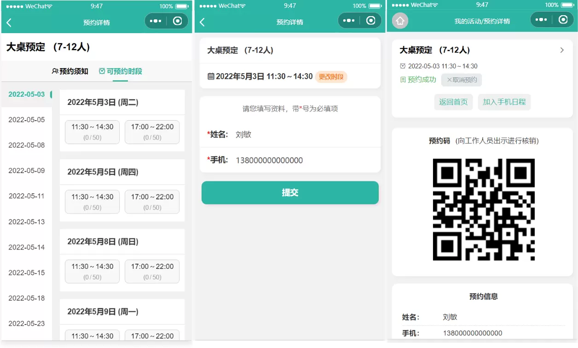Click 2022年5月3日 (周二) date header

coord(103,102)
